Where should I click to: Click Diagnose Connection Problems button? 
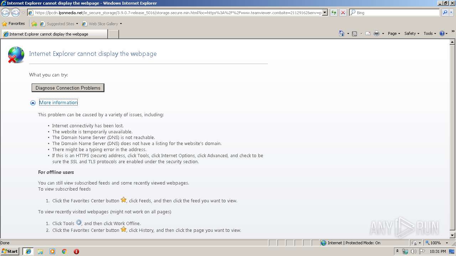pyautogui.click(x=68, y=88)
